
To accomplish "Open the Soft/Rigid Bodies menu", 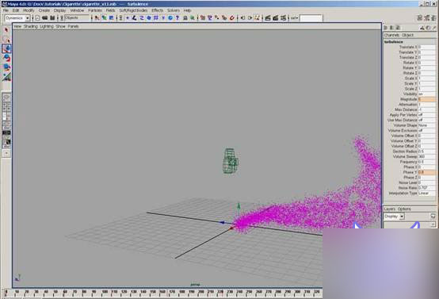I will tap(133, 10).
